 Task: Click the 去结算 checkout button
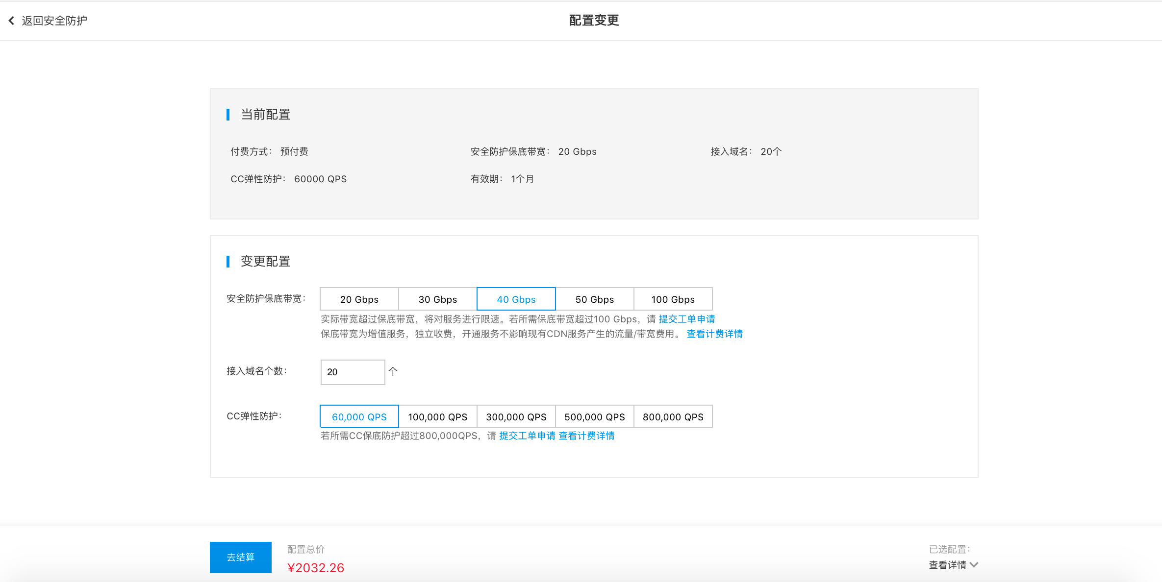click(x=241, y=558)
